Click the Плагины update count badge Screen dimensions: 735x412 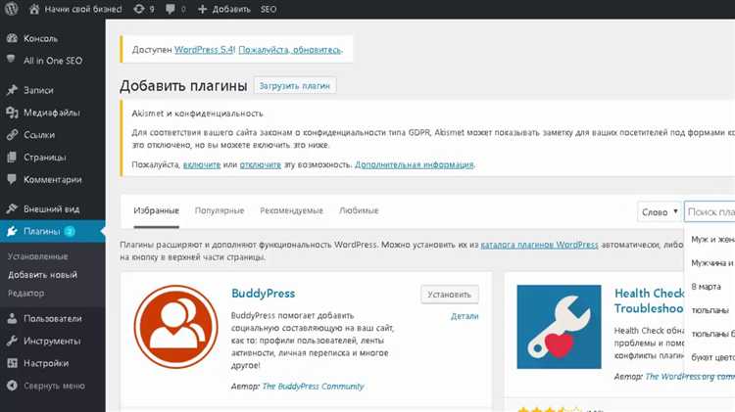pos(70,231)
